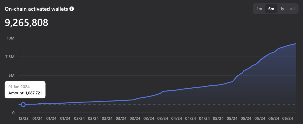This screenshot has height=124, width=303.
Task: Click the 01 Jan 2024 tooltip date
Action: point(19,87)
